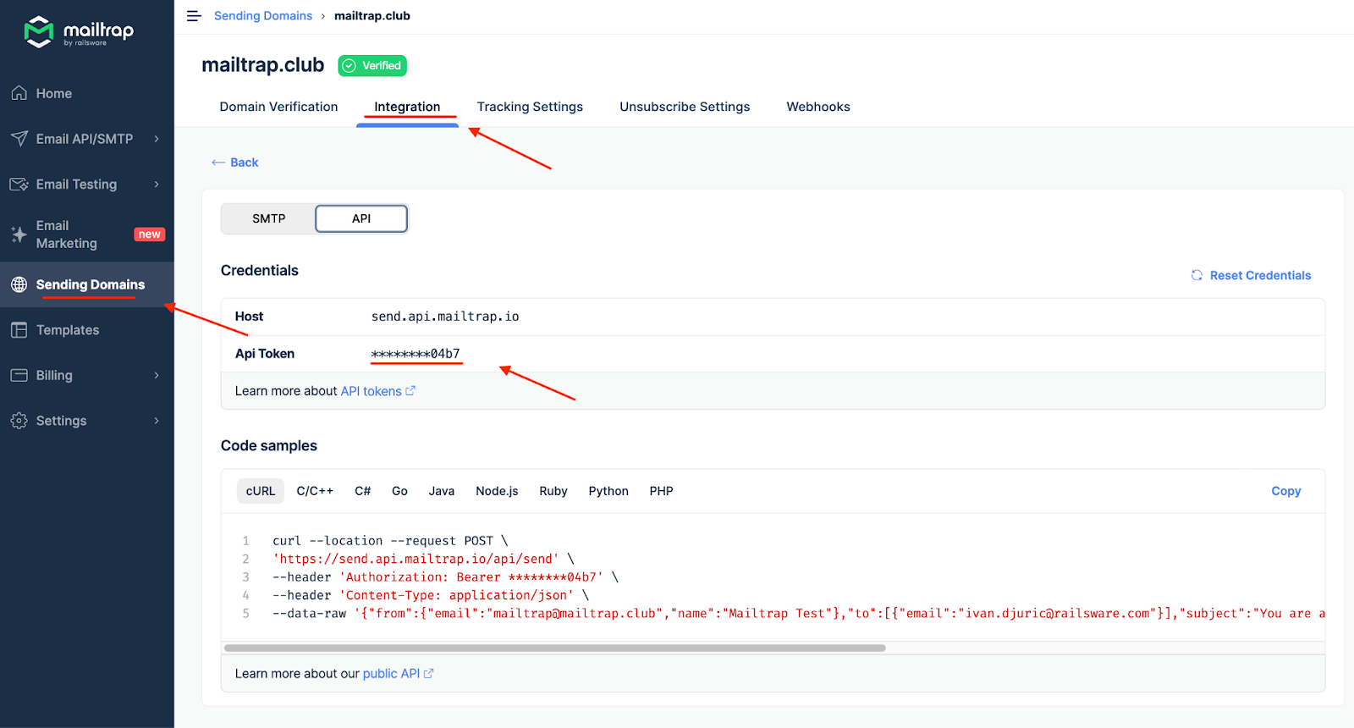Click the Email Marketing sparkle icon
Viewport: 1354px width, 728px height.
point(19,234)
